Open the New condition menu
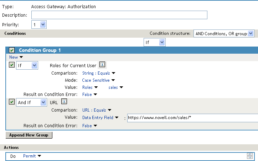The image size is (258, 161). pos(16,57)
